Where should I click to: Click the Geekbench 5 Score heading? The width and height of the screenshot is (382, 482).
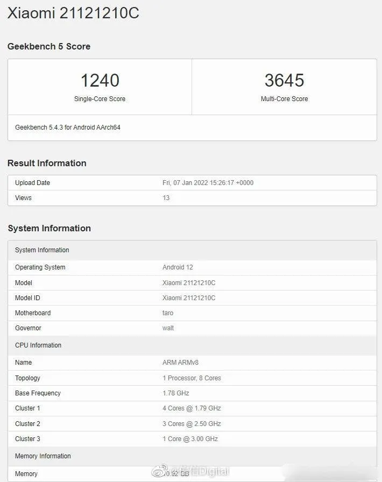(49, 46)
